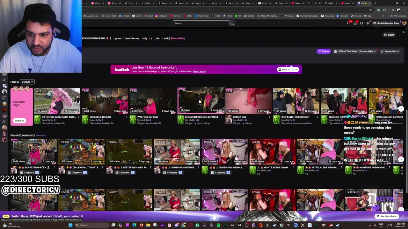The width and height of the screenshot is (408, 229).
Task: Open the 16:21:42 SILVESTER broadcast thumbnail
Action: click(33, 151)
